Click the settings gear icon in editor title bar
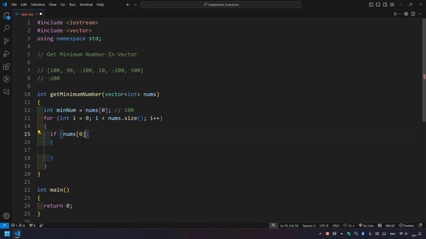Screen dimensions: 426x239 tap(406, 14)
